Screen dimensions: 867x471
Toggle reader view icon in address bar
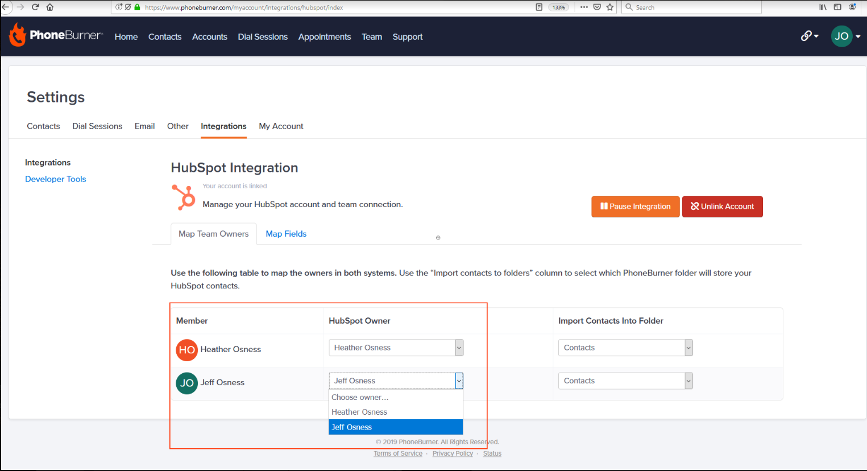pos(539,7)
